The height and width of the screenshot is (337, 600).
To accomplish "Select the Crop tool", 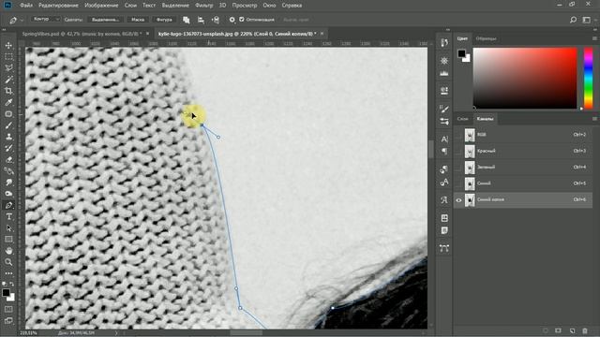I will pyautogui.click(x=8, y=91).
